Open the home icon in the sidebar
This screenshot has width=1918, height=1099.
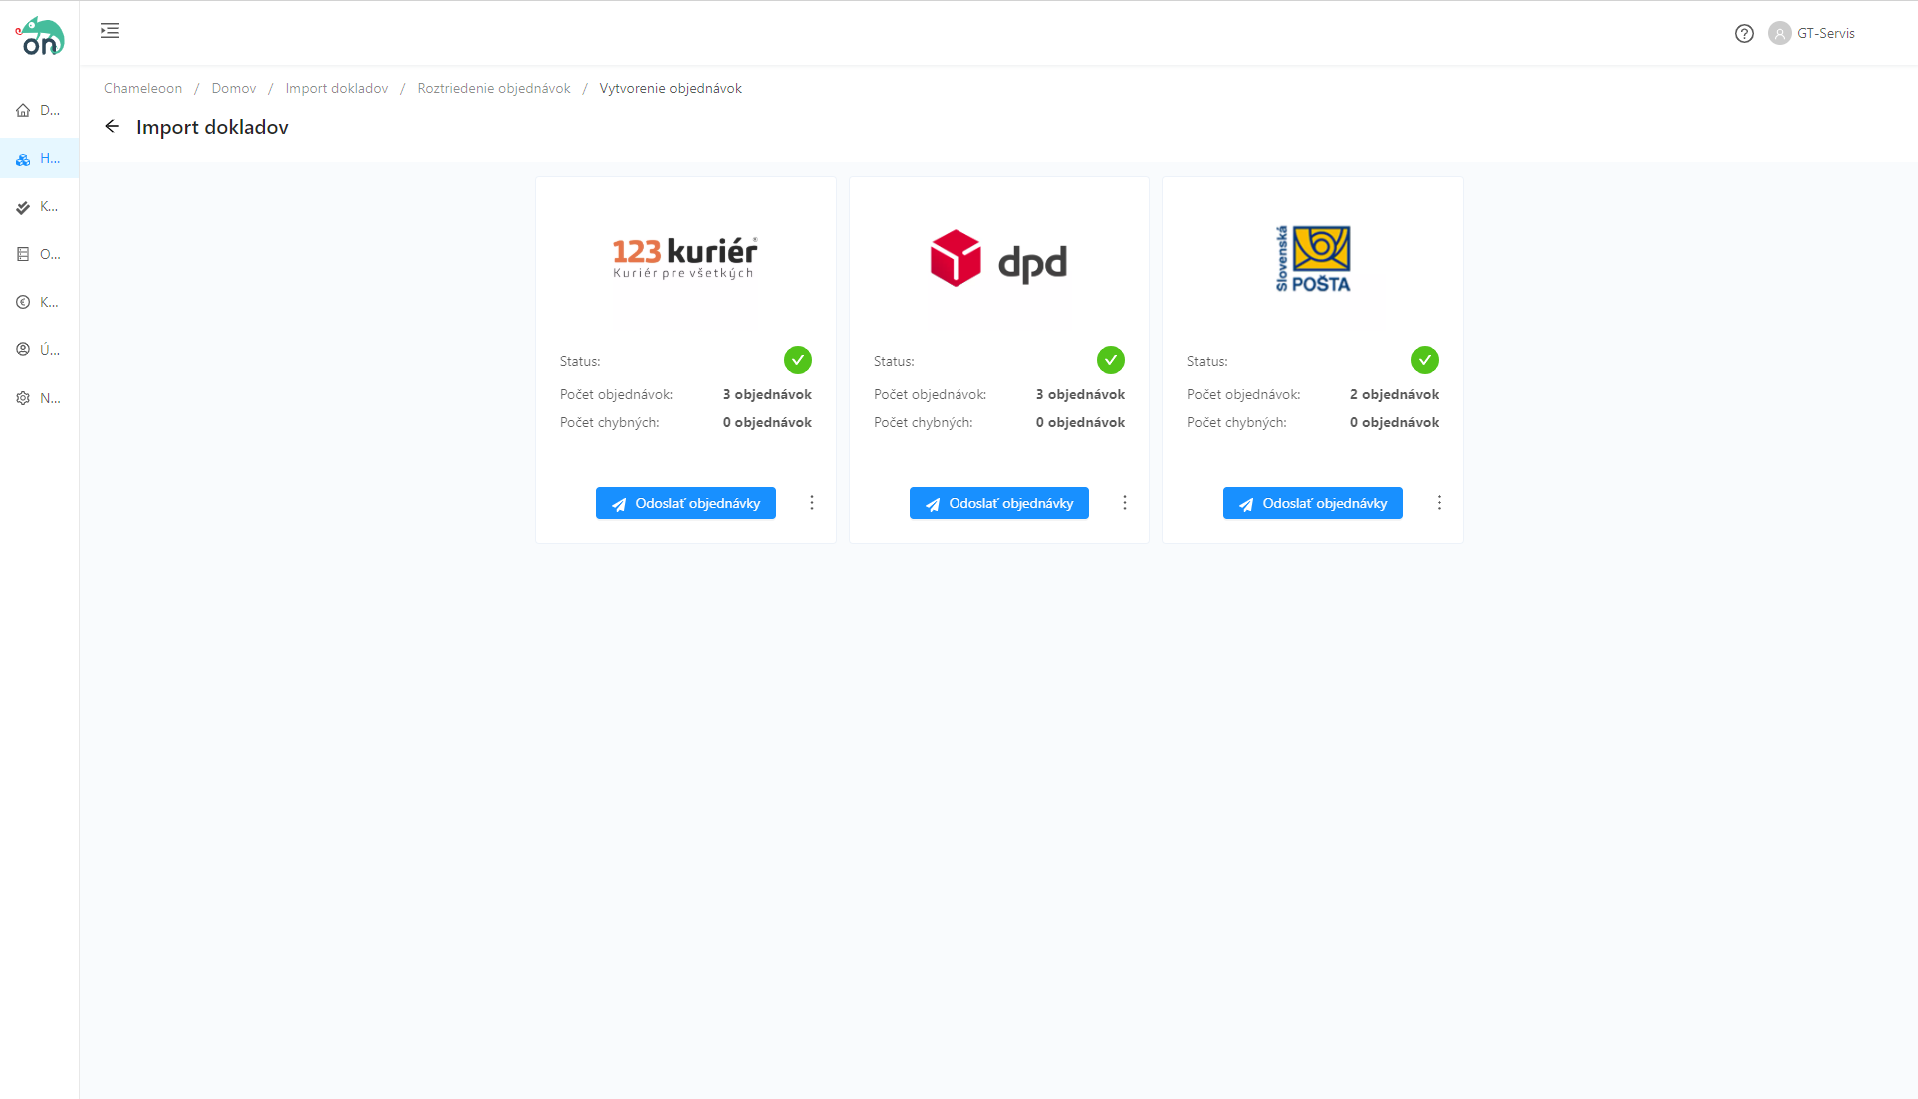(23, 110)
